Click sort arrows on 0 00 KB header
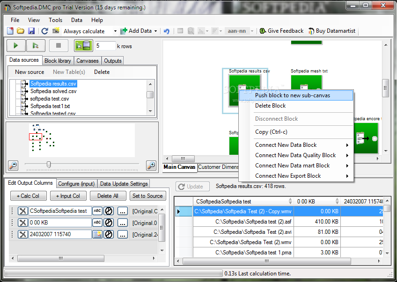 (337, 201)
